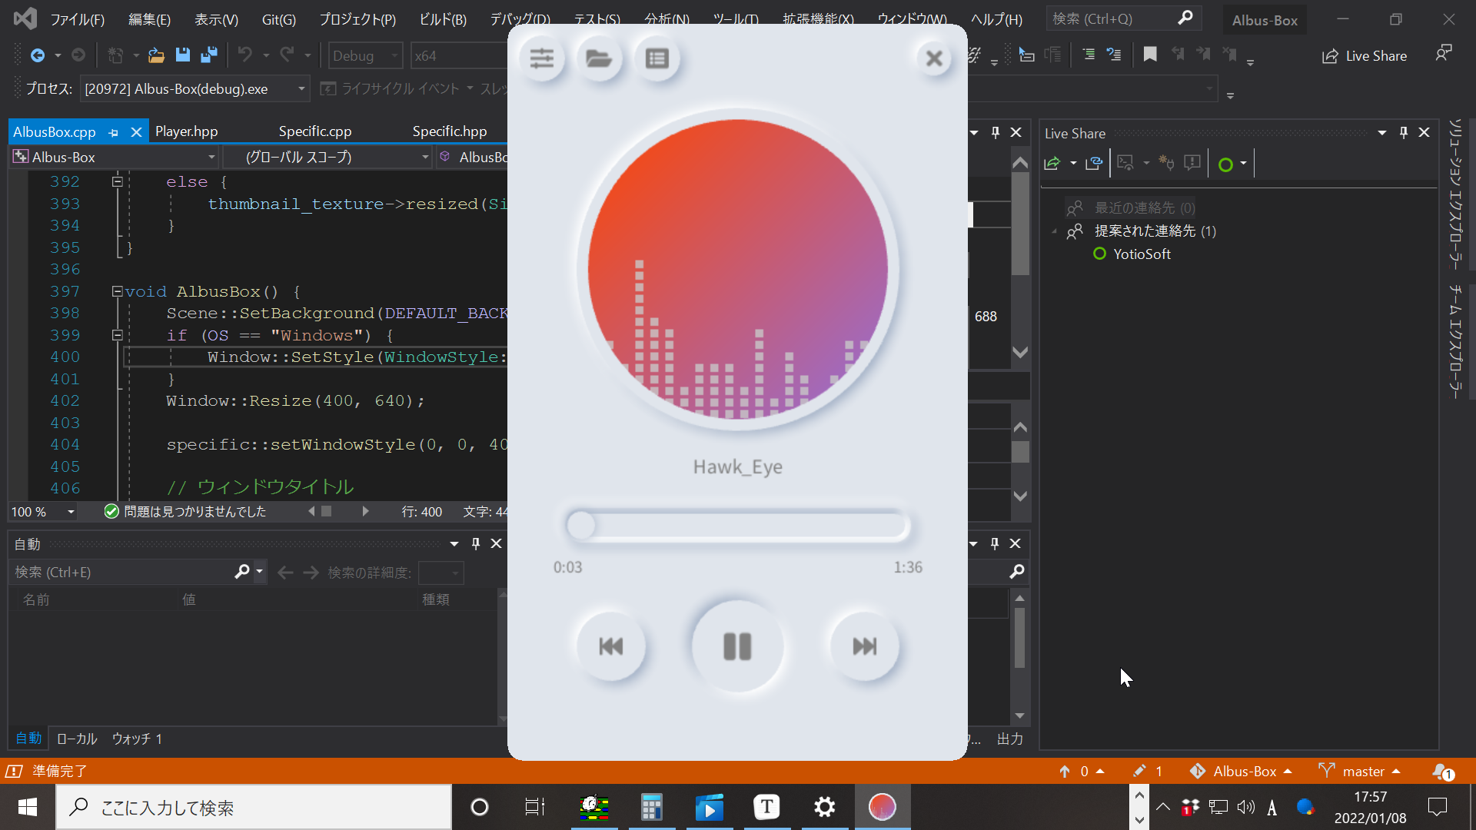Open the ビルド(B) menu

[x=442, y=19]
